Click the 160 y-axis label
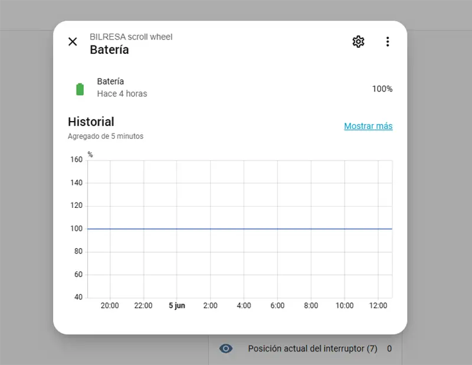Image resolution: width=472 pixels, height=365 pixels. [x=76, y=159]
